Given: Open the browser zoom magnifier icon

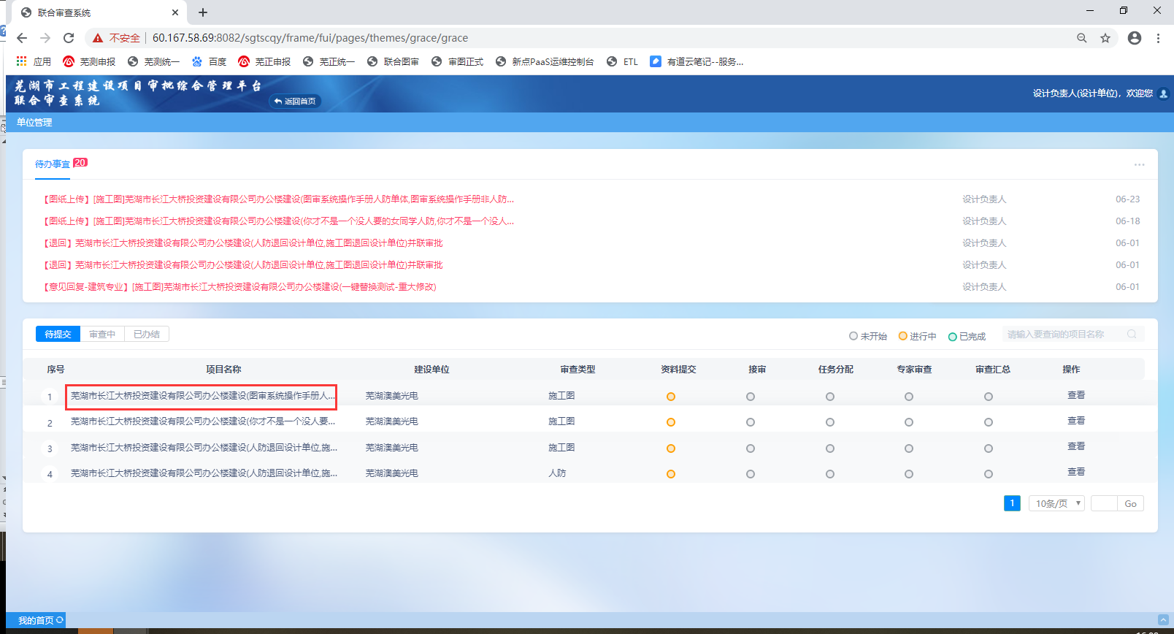Looking at the screenshot, I should [1082, 38].
